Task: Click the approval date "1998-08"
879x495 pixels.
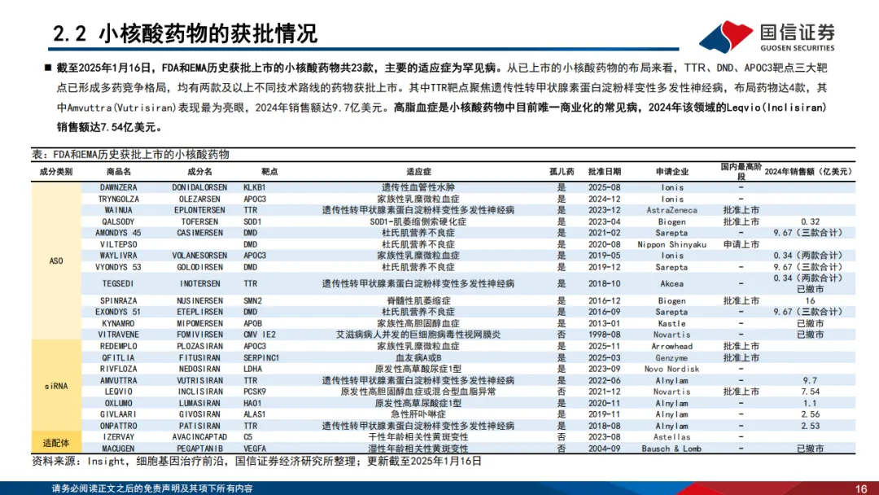Action: [604, 335]
